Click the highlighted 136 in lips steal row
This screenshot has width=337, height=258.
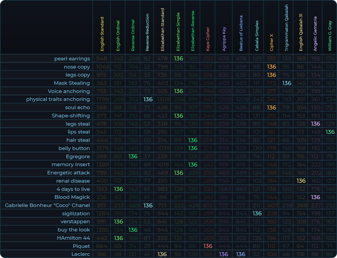(330, 132)
